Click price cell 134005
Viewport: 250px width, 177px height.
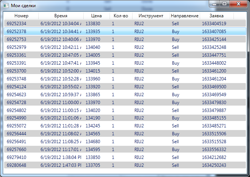pyautogui.click(x=93, y=55)
